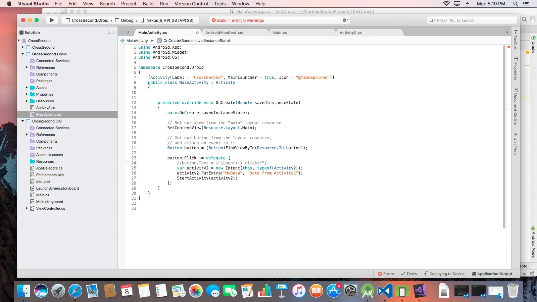Viewport: 537px width, 302px height.
Task: Open the Debug configuration selector
Action: [x=124, y=20]
